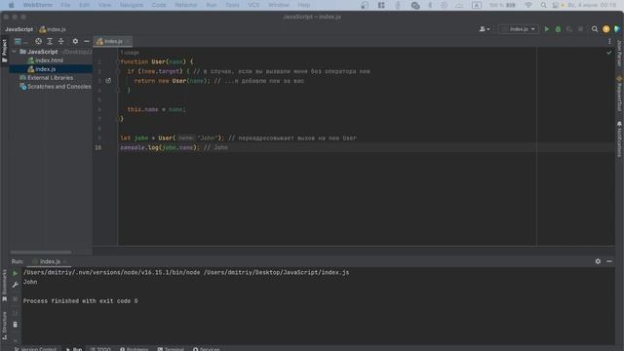The image size is (624, 351).
Task: Expand all in Project panel
Action: coord(50,41)
